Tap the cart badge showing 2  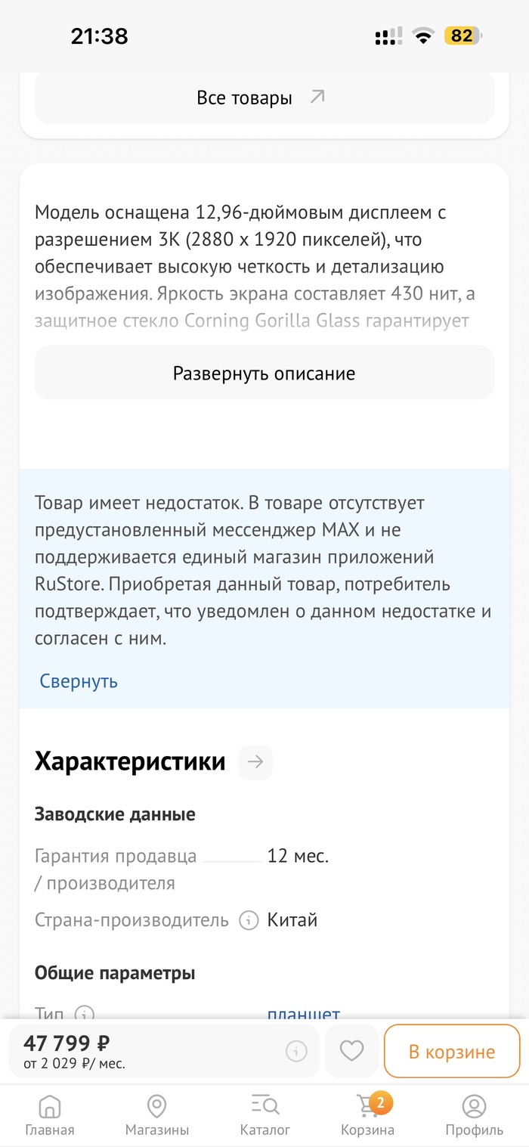[x=380, y=1103]
